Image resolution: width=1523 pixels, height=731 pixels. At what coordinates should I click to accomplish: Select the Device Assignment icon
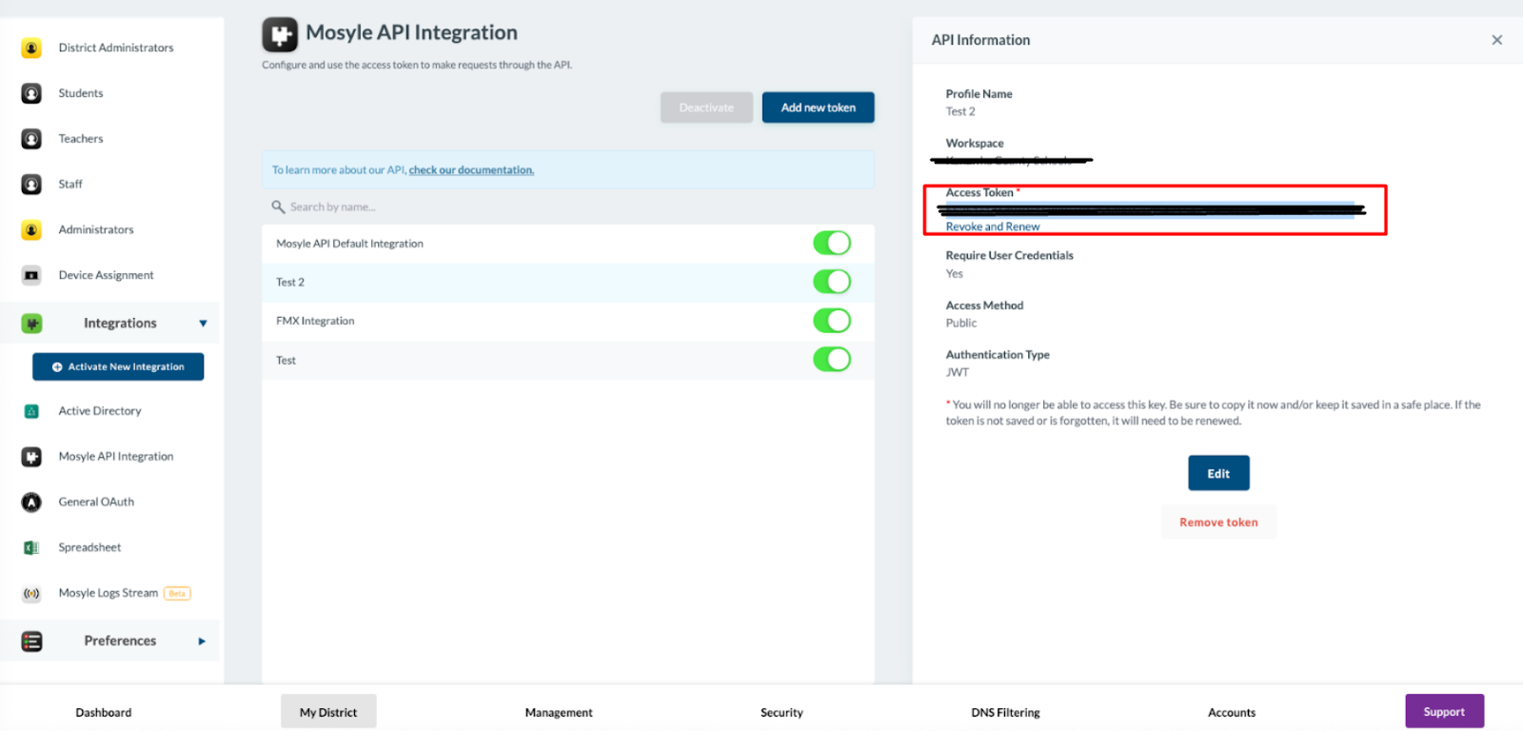[x=31, y=275]
